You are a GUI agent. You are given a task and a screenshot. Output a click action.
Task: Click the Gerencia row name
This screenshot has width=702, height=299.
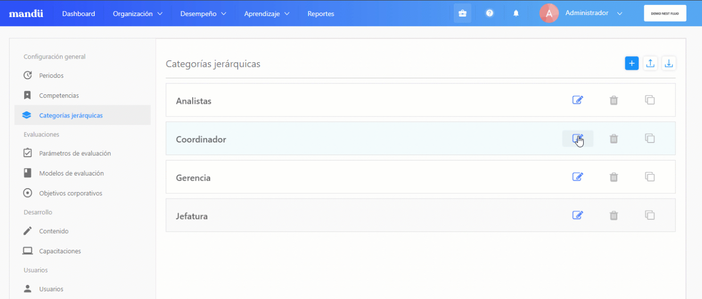coord(193,178)
